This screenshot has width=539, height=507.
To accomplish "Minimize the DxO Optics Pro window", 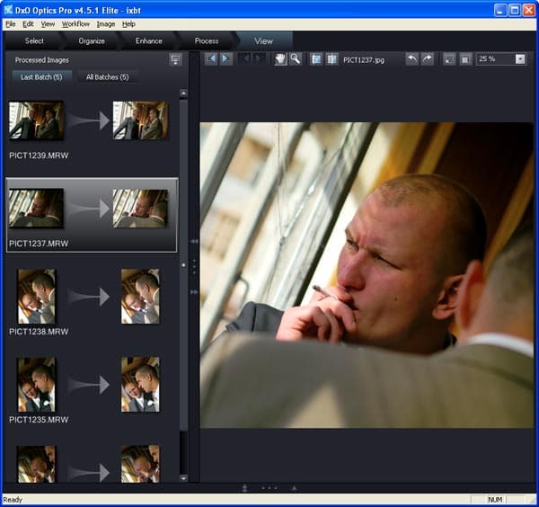I will pos(500,10).
